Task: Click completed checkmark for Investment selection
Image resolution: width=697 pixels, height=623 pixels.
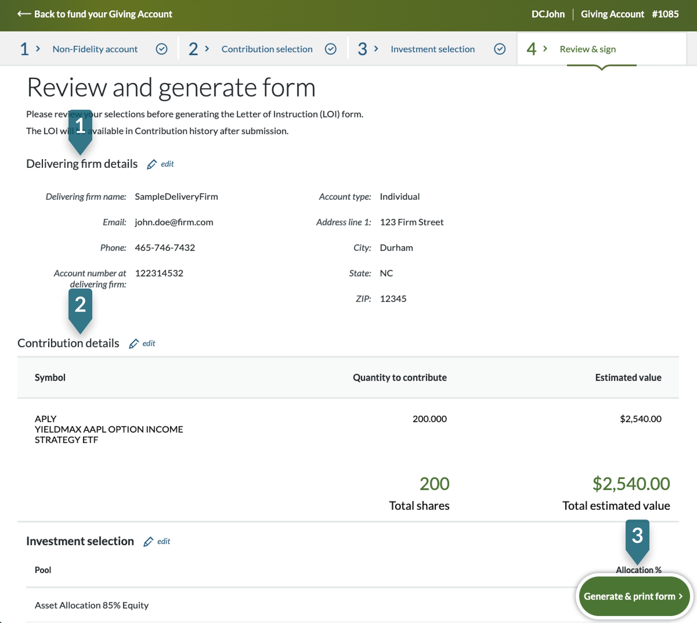Action: (x=499, y=49)
